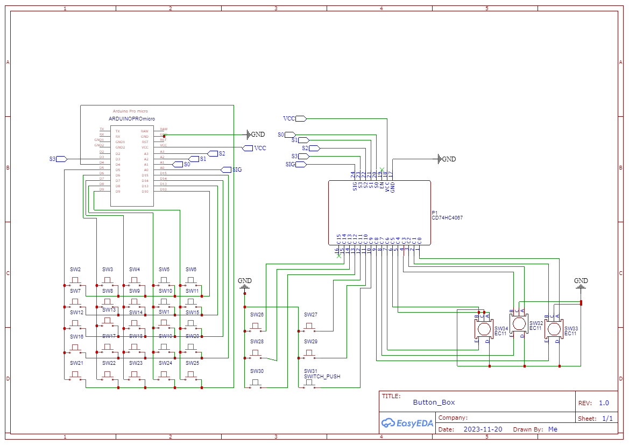Image resolution: width=629 pixels, height=445 pixels.
Task: Select the SW31 SWITCH_PUSH symbol
Action: [309, 384]
